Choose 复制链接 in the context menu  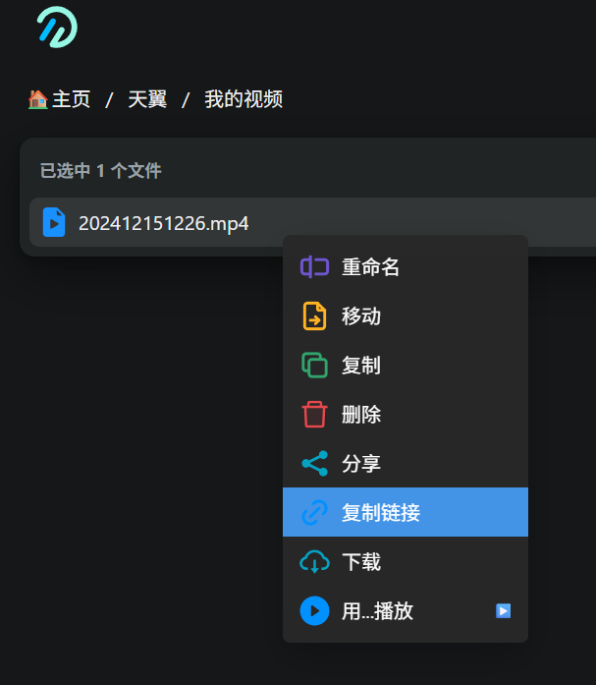[x=381, y=513]
